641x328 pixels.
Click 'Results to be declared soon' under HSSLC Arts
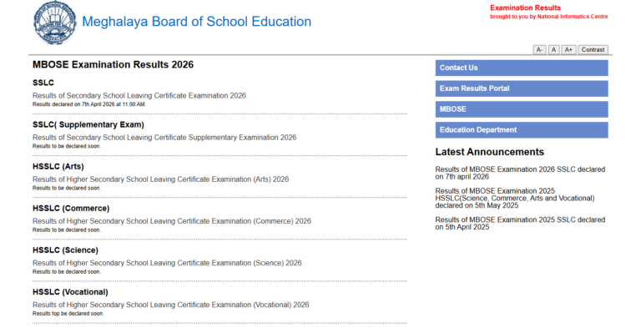click(x=67, y=188)
